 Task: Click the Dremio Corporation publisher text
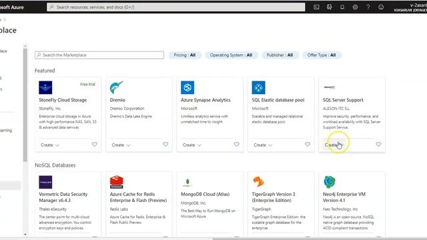pos(127,108)
